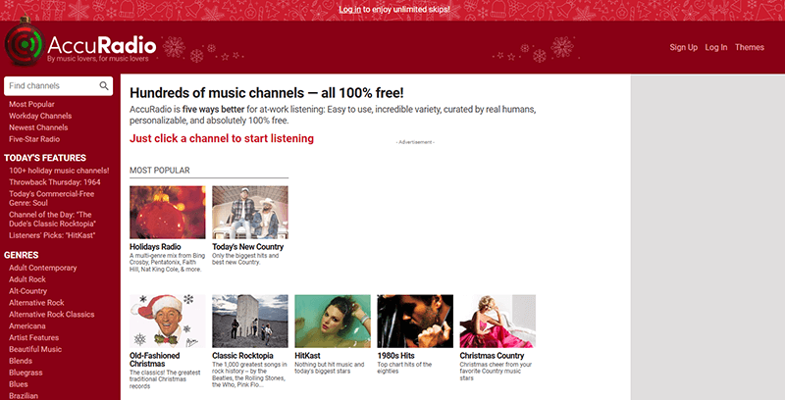Image resolution: width=785 pixels, height=400 pixels.
Task: Open Today's Commercial-Free Genre: Soul
Action: [52, 198]
